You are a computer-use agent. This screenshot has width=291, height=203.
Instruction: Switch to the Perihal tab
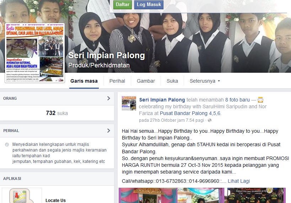coord(117,81)
